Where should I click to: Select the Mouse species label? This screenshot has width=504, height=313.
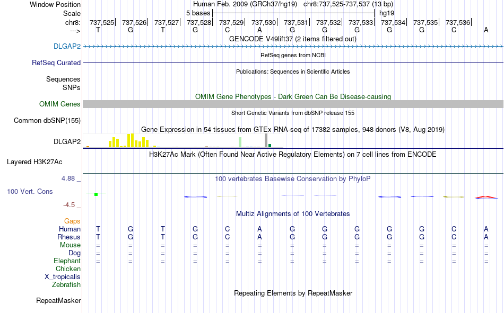pyautogui.click(x=70, y=245)
